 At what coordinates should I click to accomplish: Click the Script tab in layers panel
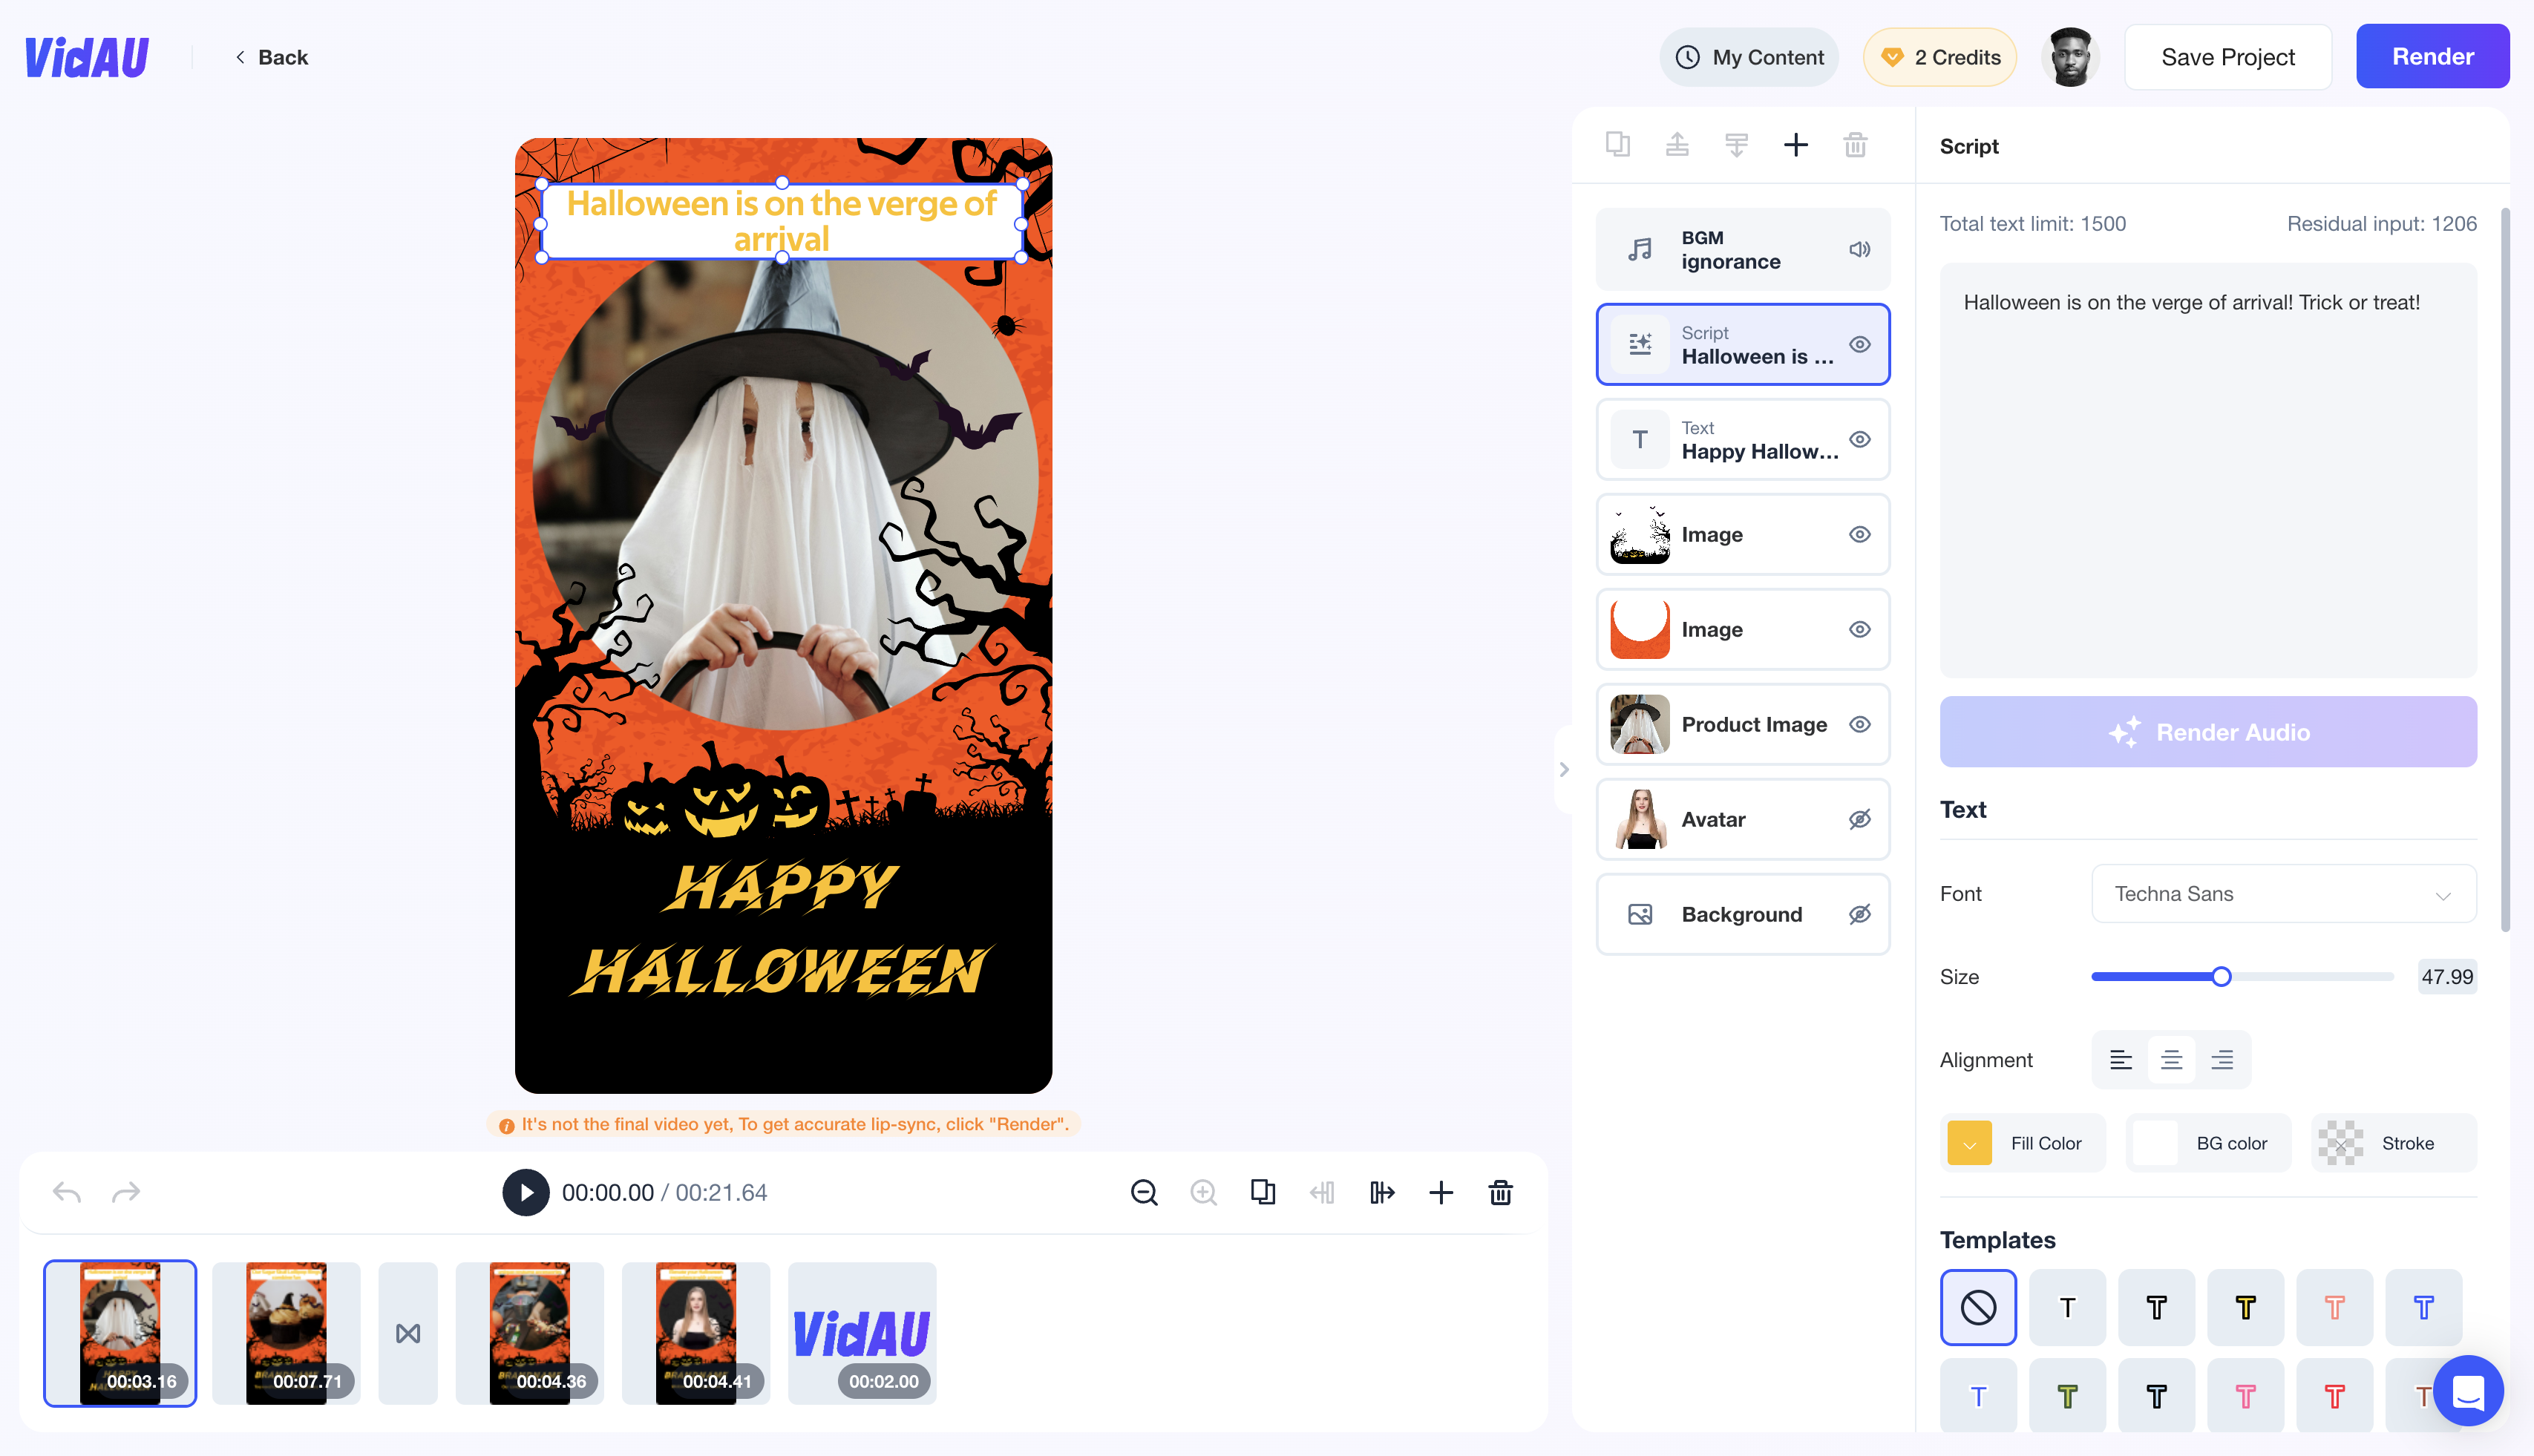coord(1742,344)
